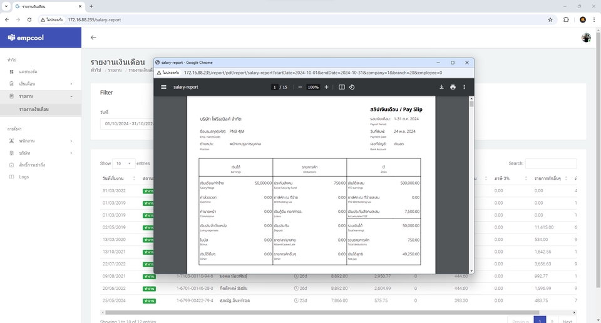Collapse the รายงาน sidebar menu
The width and height of the screenshot is (601, 323).
pyautogui.click(x=41, y=96)
